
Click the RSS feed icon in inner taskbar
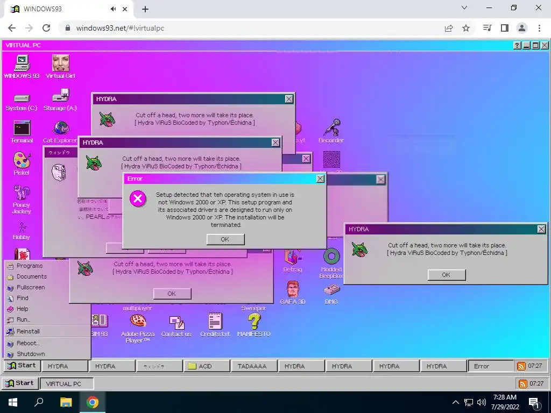(x=521, y=366)
